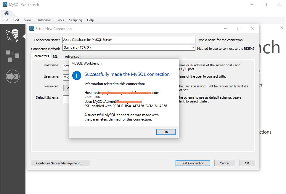Click the MySQL Workbench title bar logo
The height and width of the screenshot is (194, 286).
tap(5, 4)
